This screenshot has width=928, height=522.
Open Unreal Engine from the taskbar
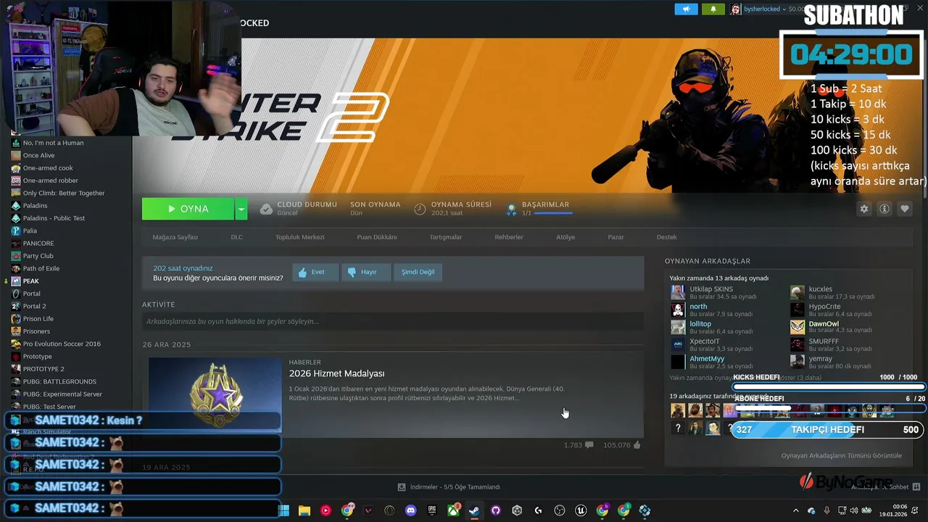[581, 510]
